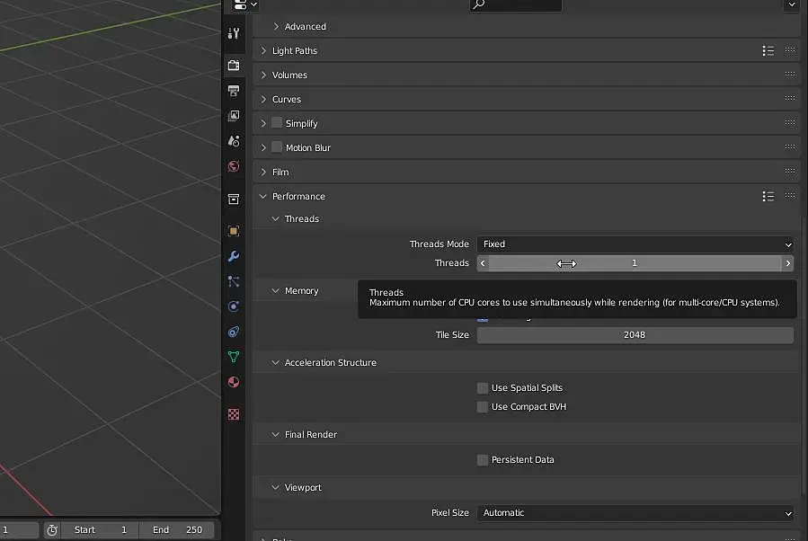808x541 pixels.
Task: Open the Pixel Size Automatic dropdown
Action: coord(635,512)
